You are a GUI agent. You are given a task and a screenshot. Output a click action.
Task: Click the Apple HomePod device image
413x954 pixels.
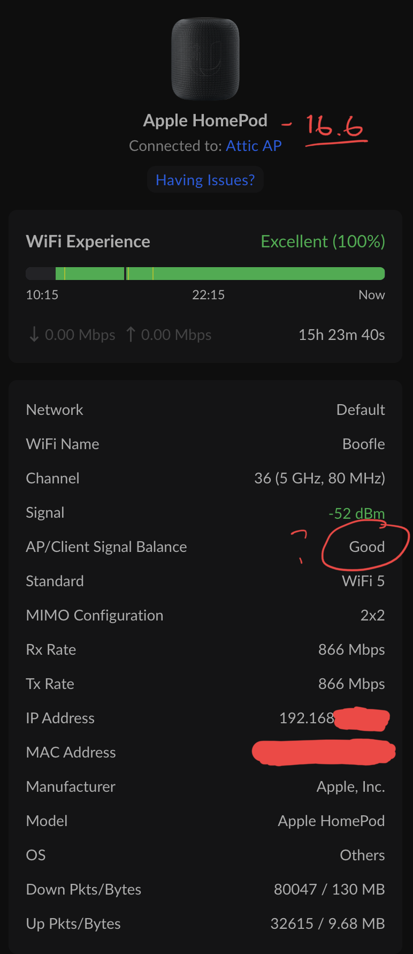pos(205,58)
